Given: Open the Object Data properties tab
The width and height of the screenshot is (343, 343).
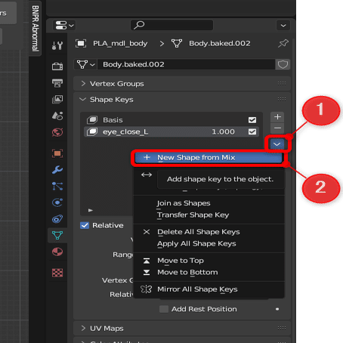Looking at the screenshot, I should [x=57, y=235].
